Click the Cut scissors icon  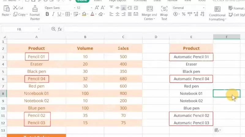[15, 8]
